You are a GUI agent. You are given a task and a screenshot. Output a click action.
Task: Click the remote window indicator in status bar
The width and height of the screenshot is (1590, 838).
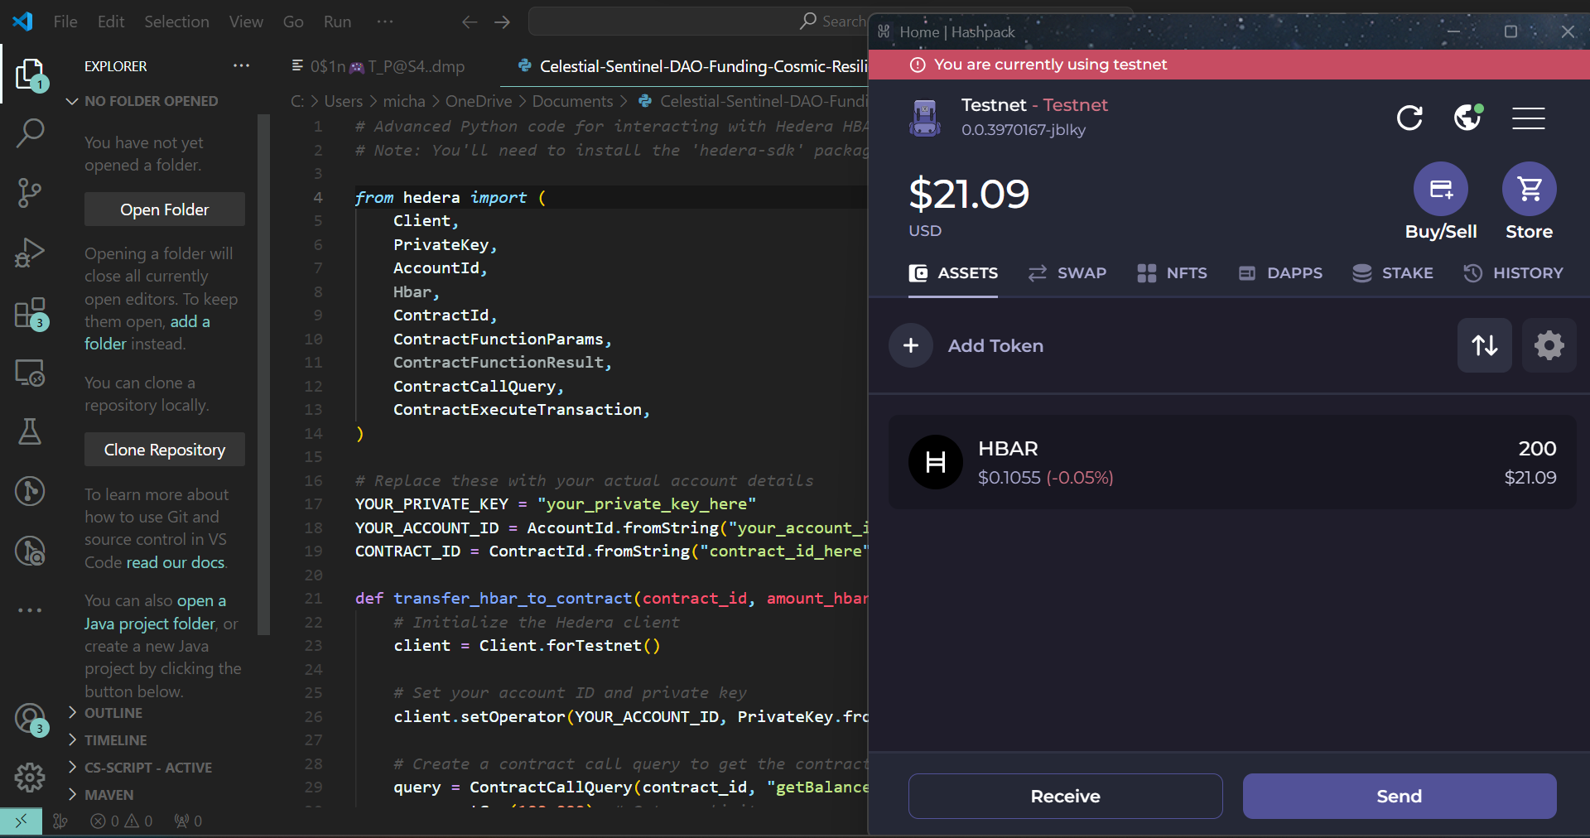click(x=21, y=821)
